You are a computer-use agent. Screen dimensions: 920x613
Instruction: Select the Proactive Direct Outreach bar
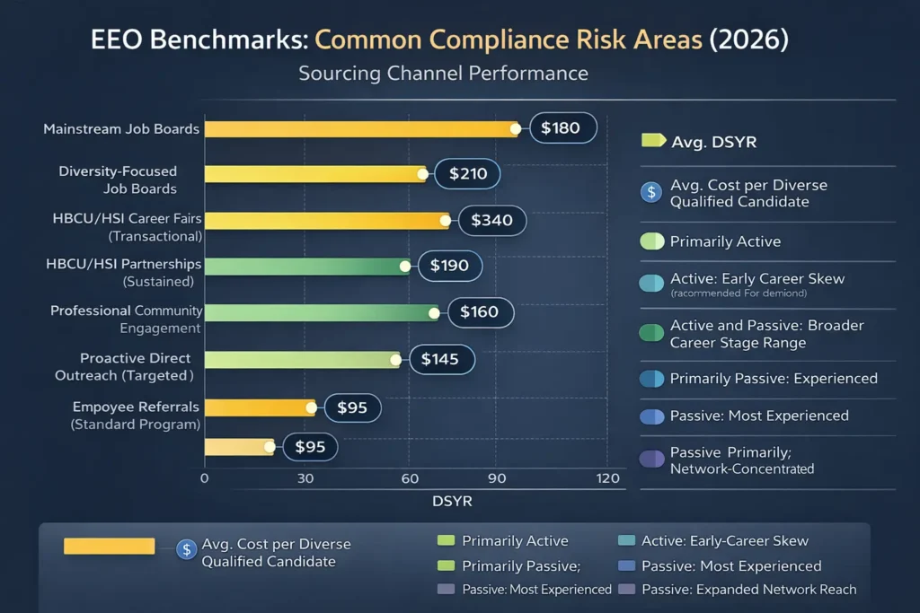301,359
